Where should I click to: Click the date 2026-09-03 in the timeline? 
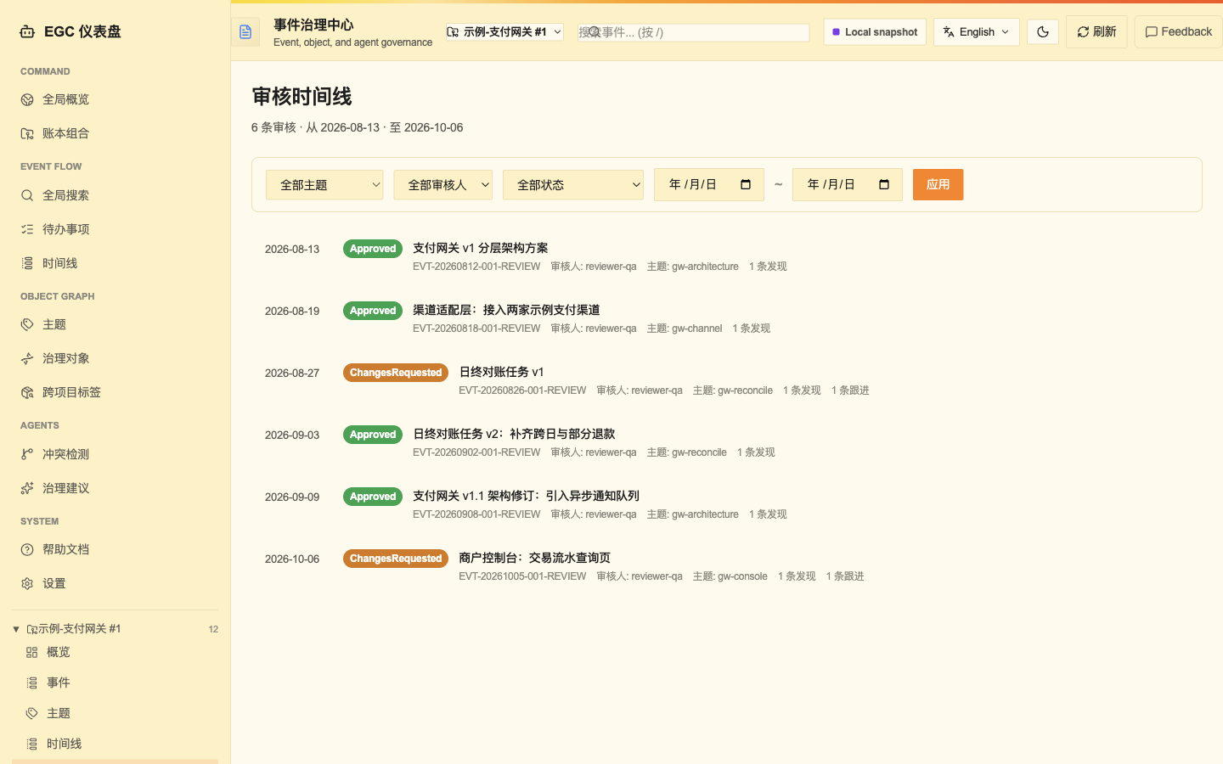tap(292, 435)
